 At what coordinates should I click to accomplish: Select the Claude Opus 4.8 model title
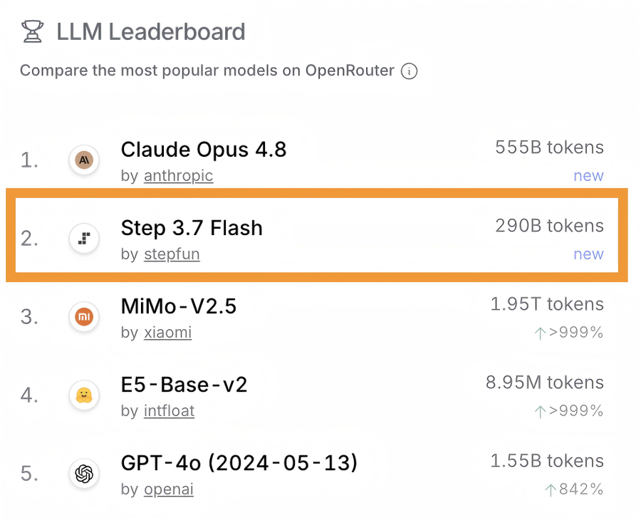tap(204, 149)
